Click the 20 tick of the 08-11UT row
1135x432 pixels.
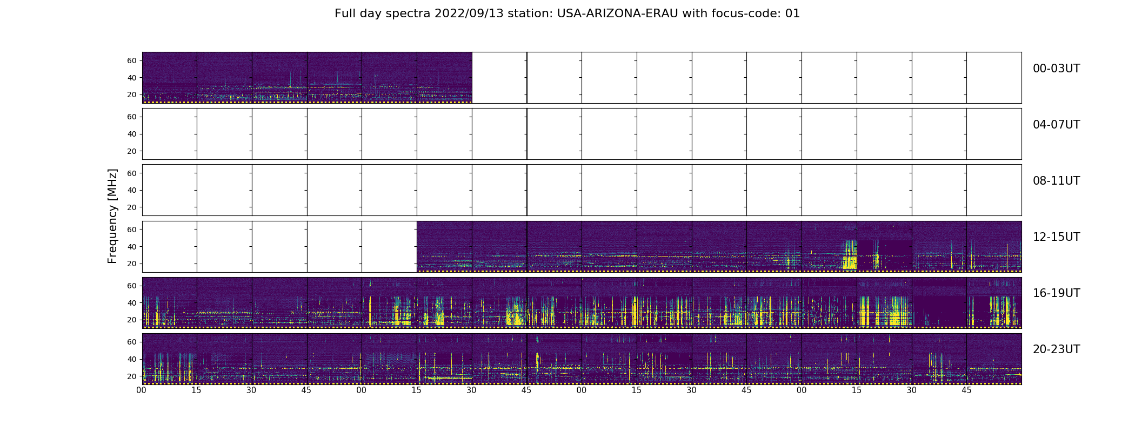tap(131, 207)
